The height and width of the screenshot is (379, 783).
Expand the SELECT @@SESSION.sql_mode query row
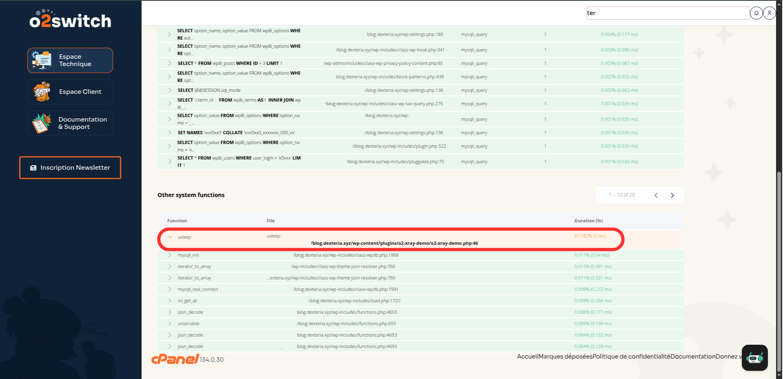tap(170, 90)
